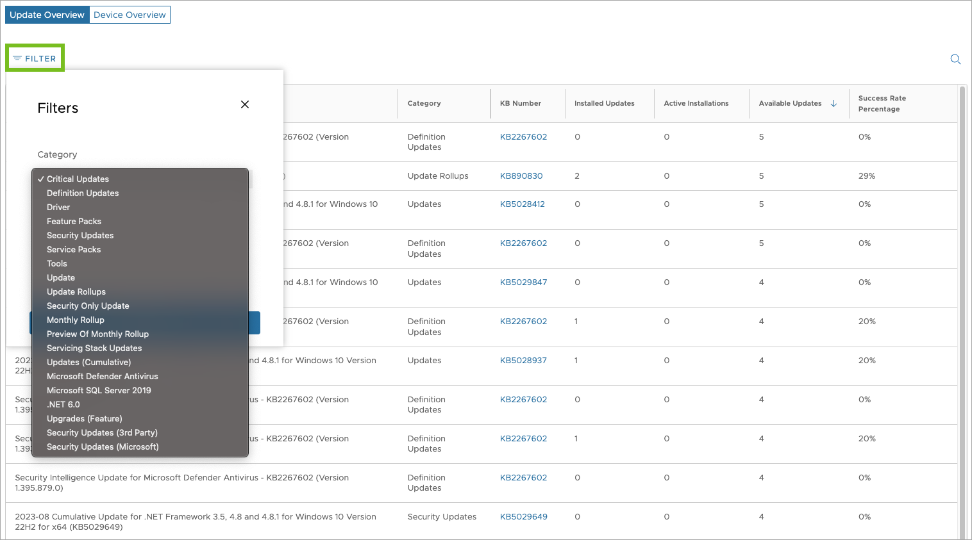Switch to Device Overview tab

click(130, 15)
